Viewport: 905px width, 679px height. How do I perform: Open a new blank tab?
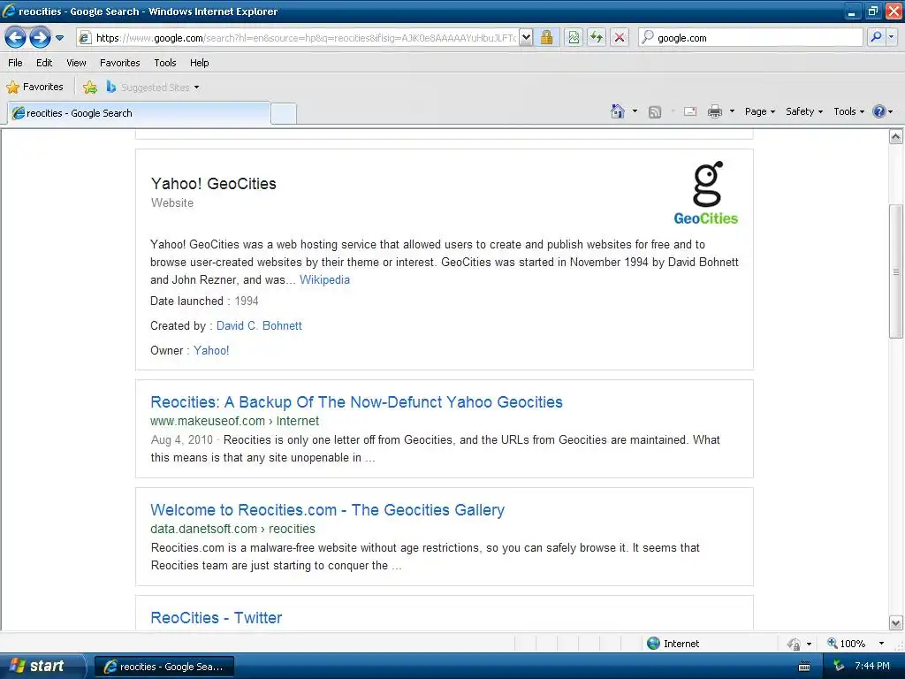(284, 114)
